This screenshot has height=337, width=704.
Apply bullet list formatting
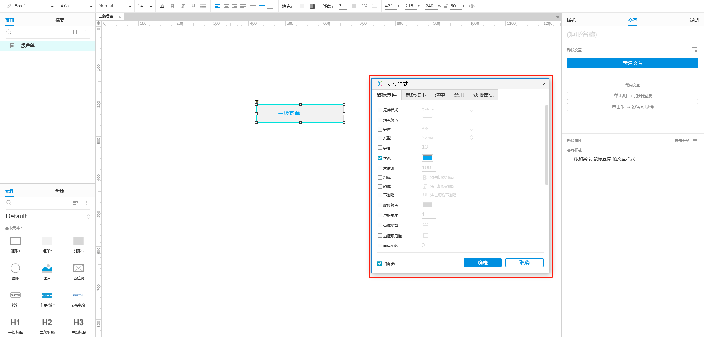coord(203,6)
